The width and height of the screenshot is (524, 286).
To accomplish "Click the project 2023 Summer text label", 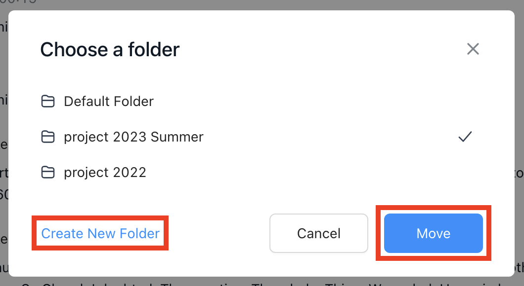I will point(133,137).
